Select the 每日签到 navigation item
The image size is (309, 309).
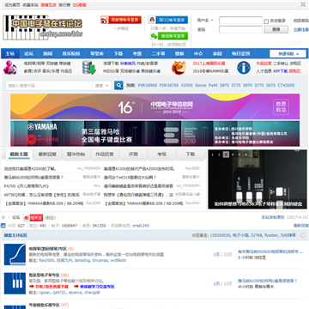pyautogui.click(x=240, y=53)
